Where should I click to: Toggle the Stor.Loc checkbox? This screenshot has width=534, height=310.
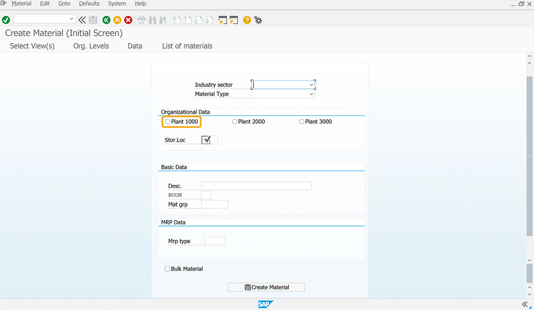click(x=206, y=140)
